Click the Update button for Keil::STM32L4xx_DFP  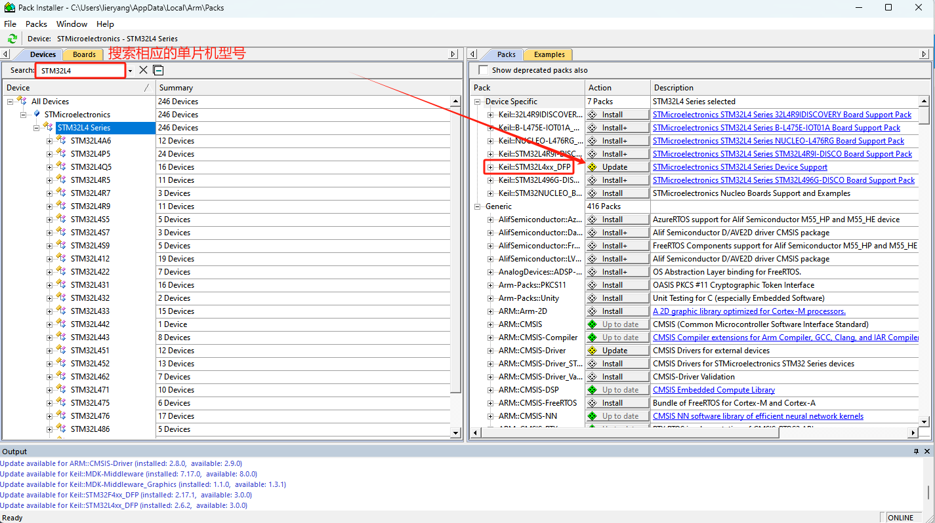[x=617, y=167]
